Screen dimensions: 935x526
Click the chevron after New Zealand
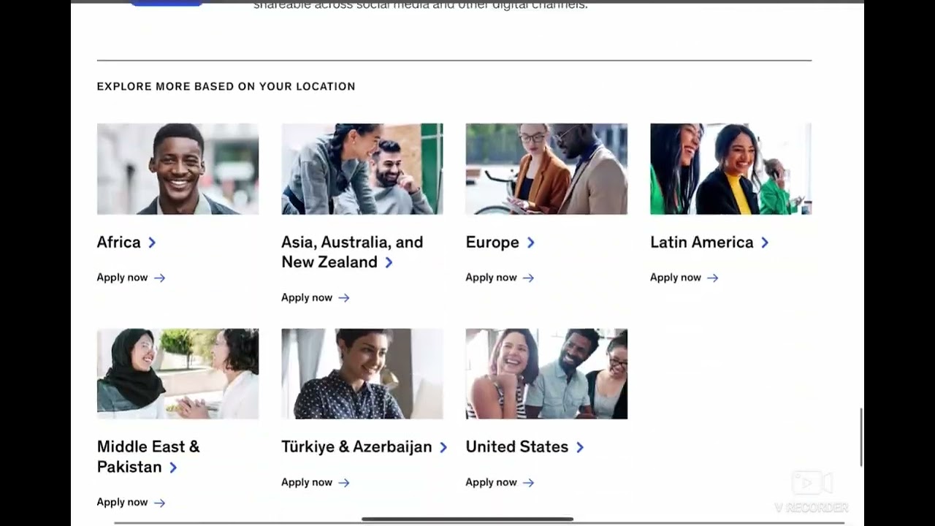[389, 262]
